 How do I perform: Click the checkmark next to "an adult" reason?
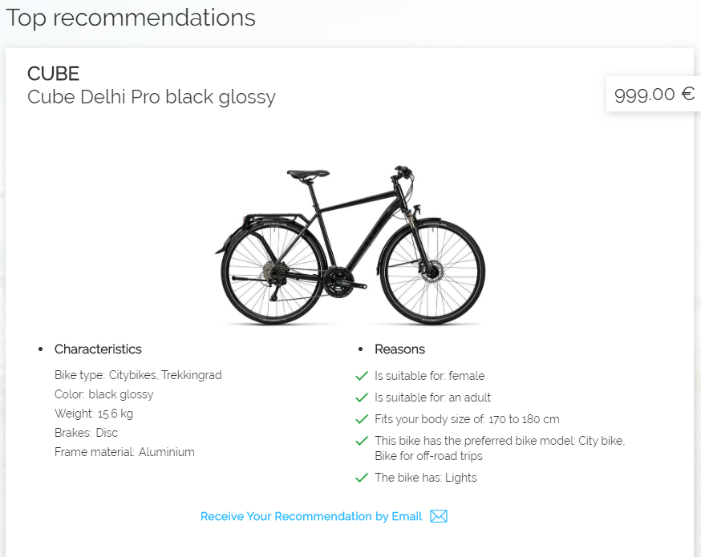coord(362,398)
